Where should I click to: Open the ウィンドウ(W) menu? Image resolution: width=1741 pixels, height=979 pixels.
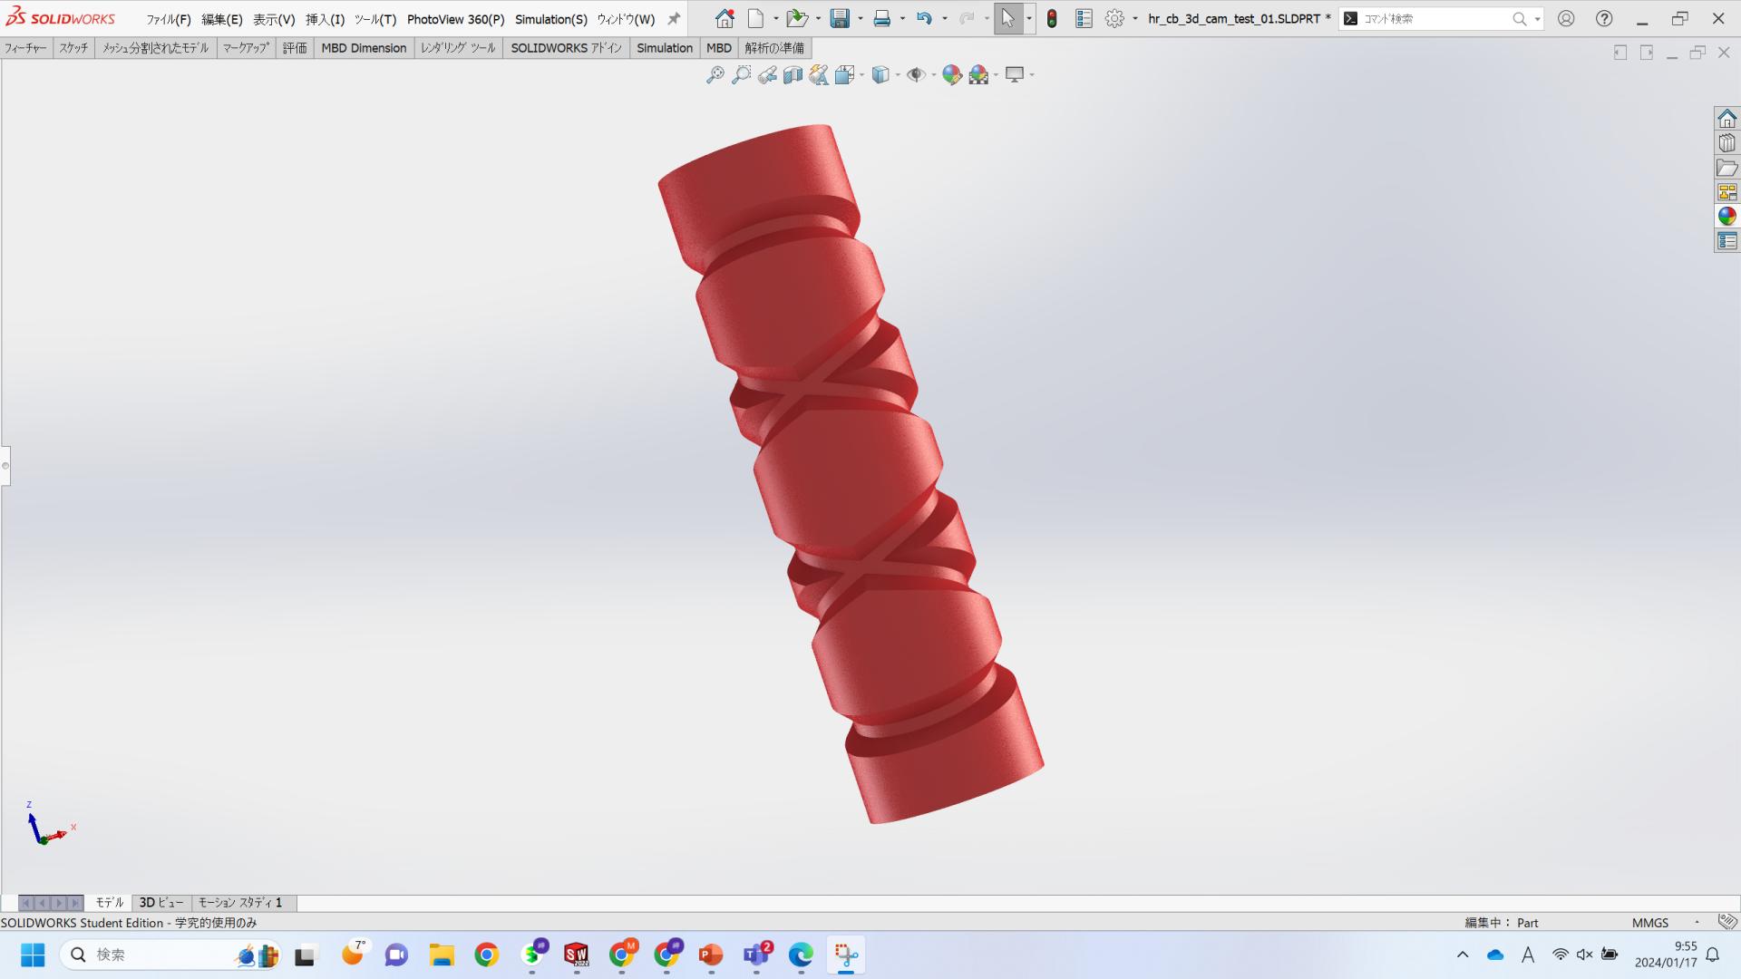[x=626, y=19]
